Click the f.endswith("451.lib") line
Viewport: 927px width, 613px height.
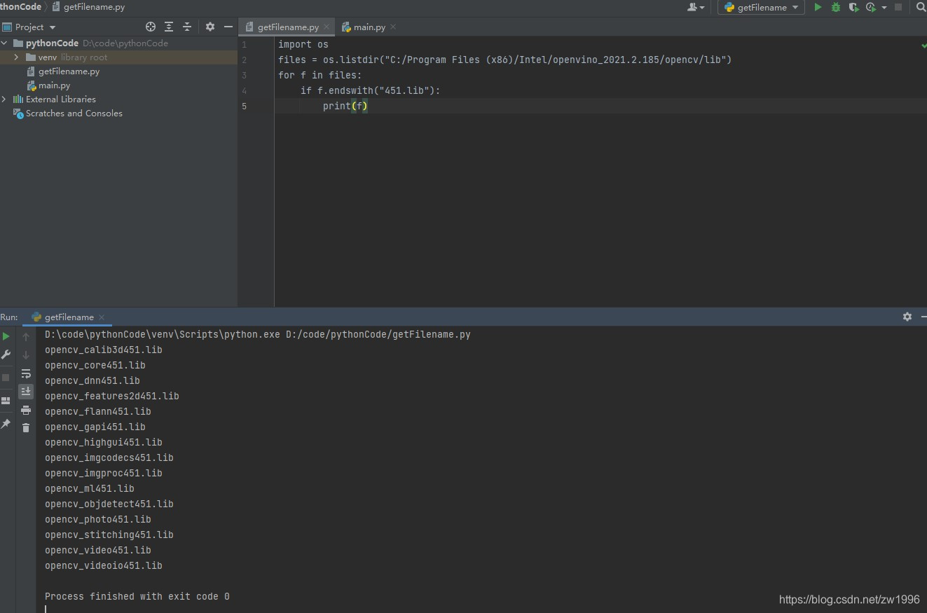tap(370, 90)
